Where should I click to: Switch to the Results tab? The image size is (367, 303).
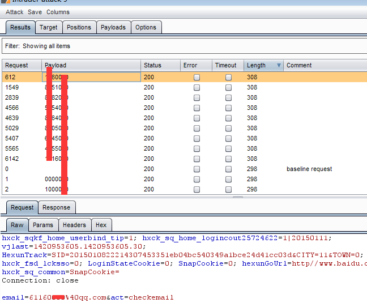coord(20,27)
